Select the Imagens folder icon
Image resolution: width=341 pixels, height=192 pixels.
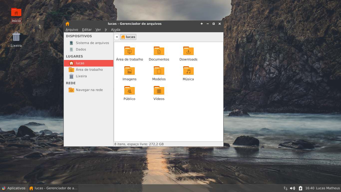(x=129, y=70)
